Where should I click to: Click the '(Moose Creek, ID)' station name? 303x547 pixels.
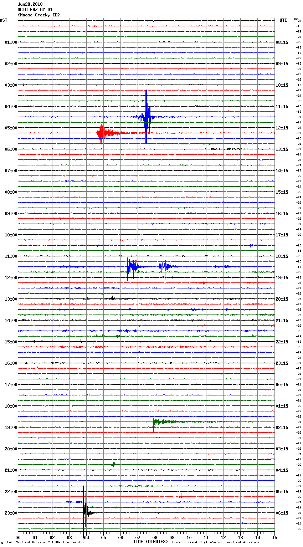point(39,15)
